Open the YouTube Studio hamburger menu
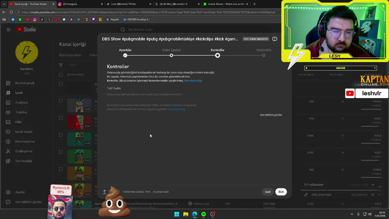389x219 pixels. [9, 30]
